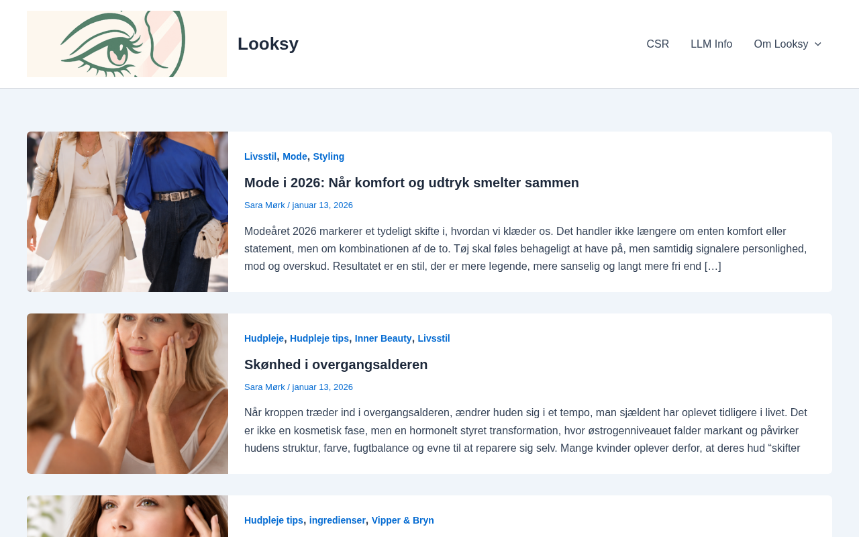Open the menopause skincare article thumbnail
The image size is (859, 537).
click(x=128, y=393)
